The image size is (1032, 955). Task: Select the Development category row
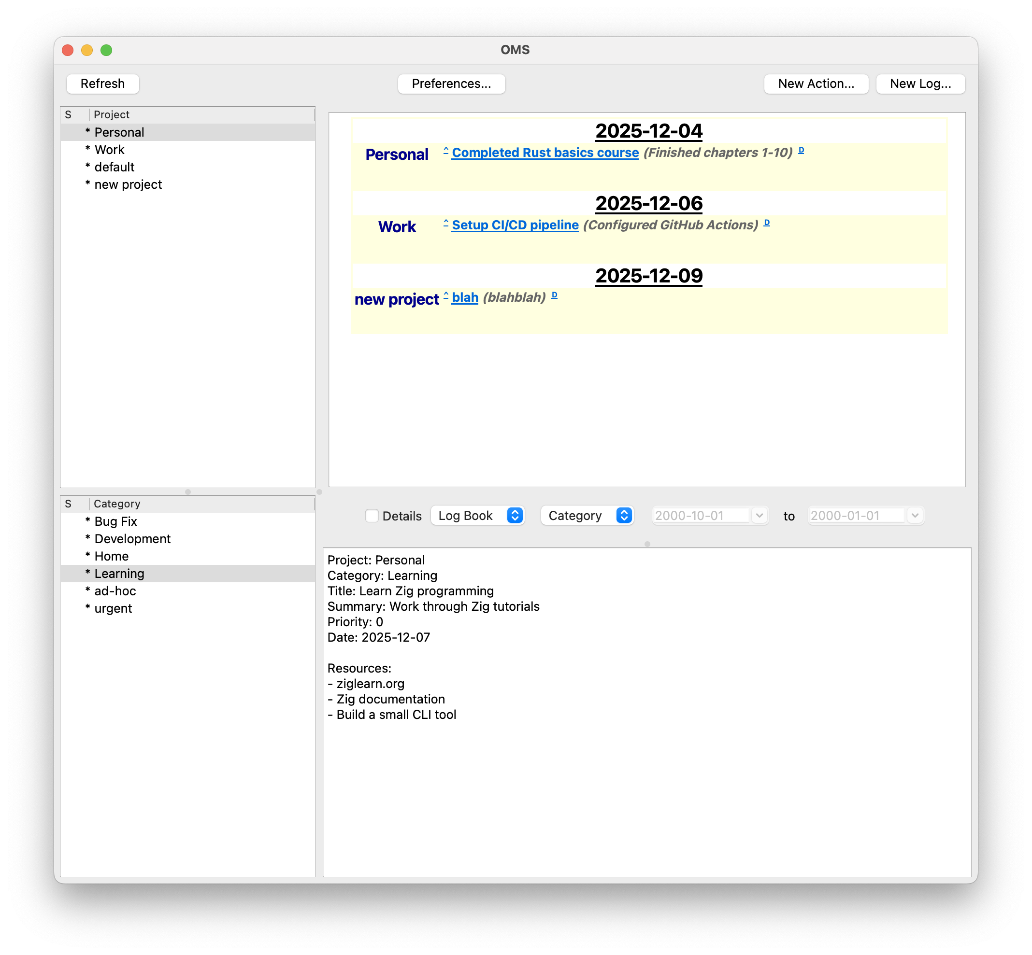pyautogui.click(x=132, y=539)
